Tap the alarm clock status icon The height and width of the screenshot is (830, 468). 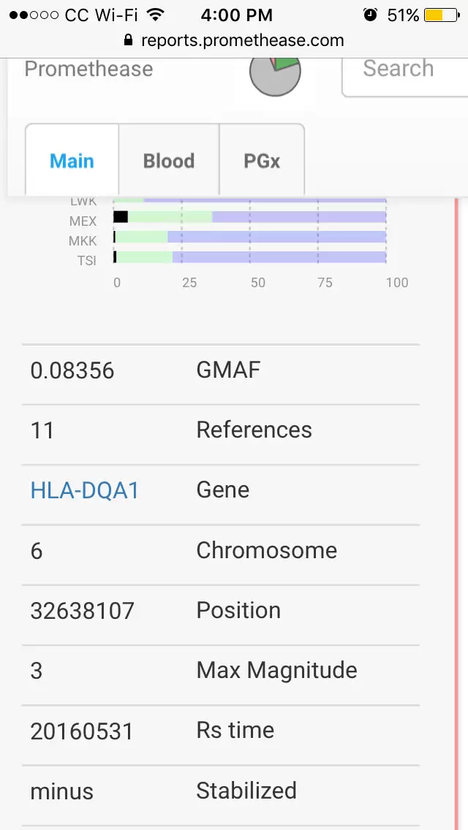point(371,15)
